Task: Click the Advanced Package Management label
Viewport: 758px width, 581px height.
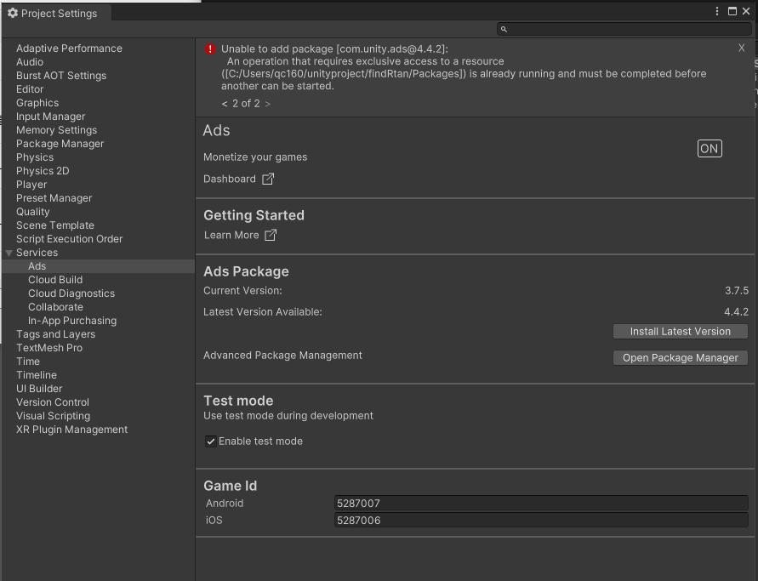Action: pos(282,356)
